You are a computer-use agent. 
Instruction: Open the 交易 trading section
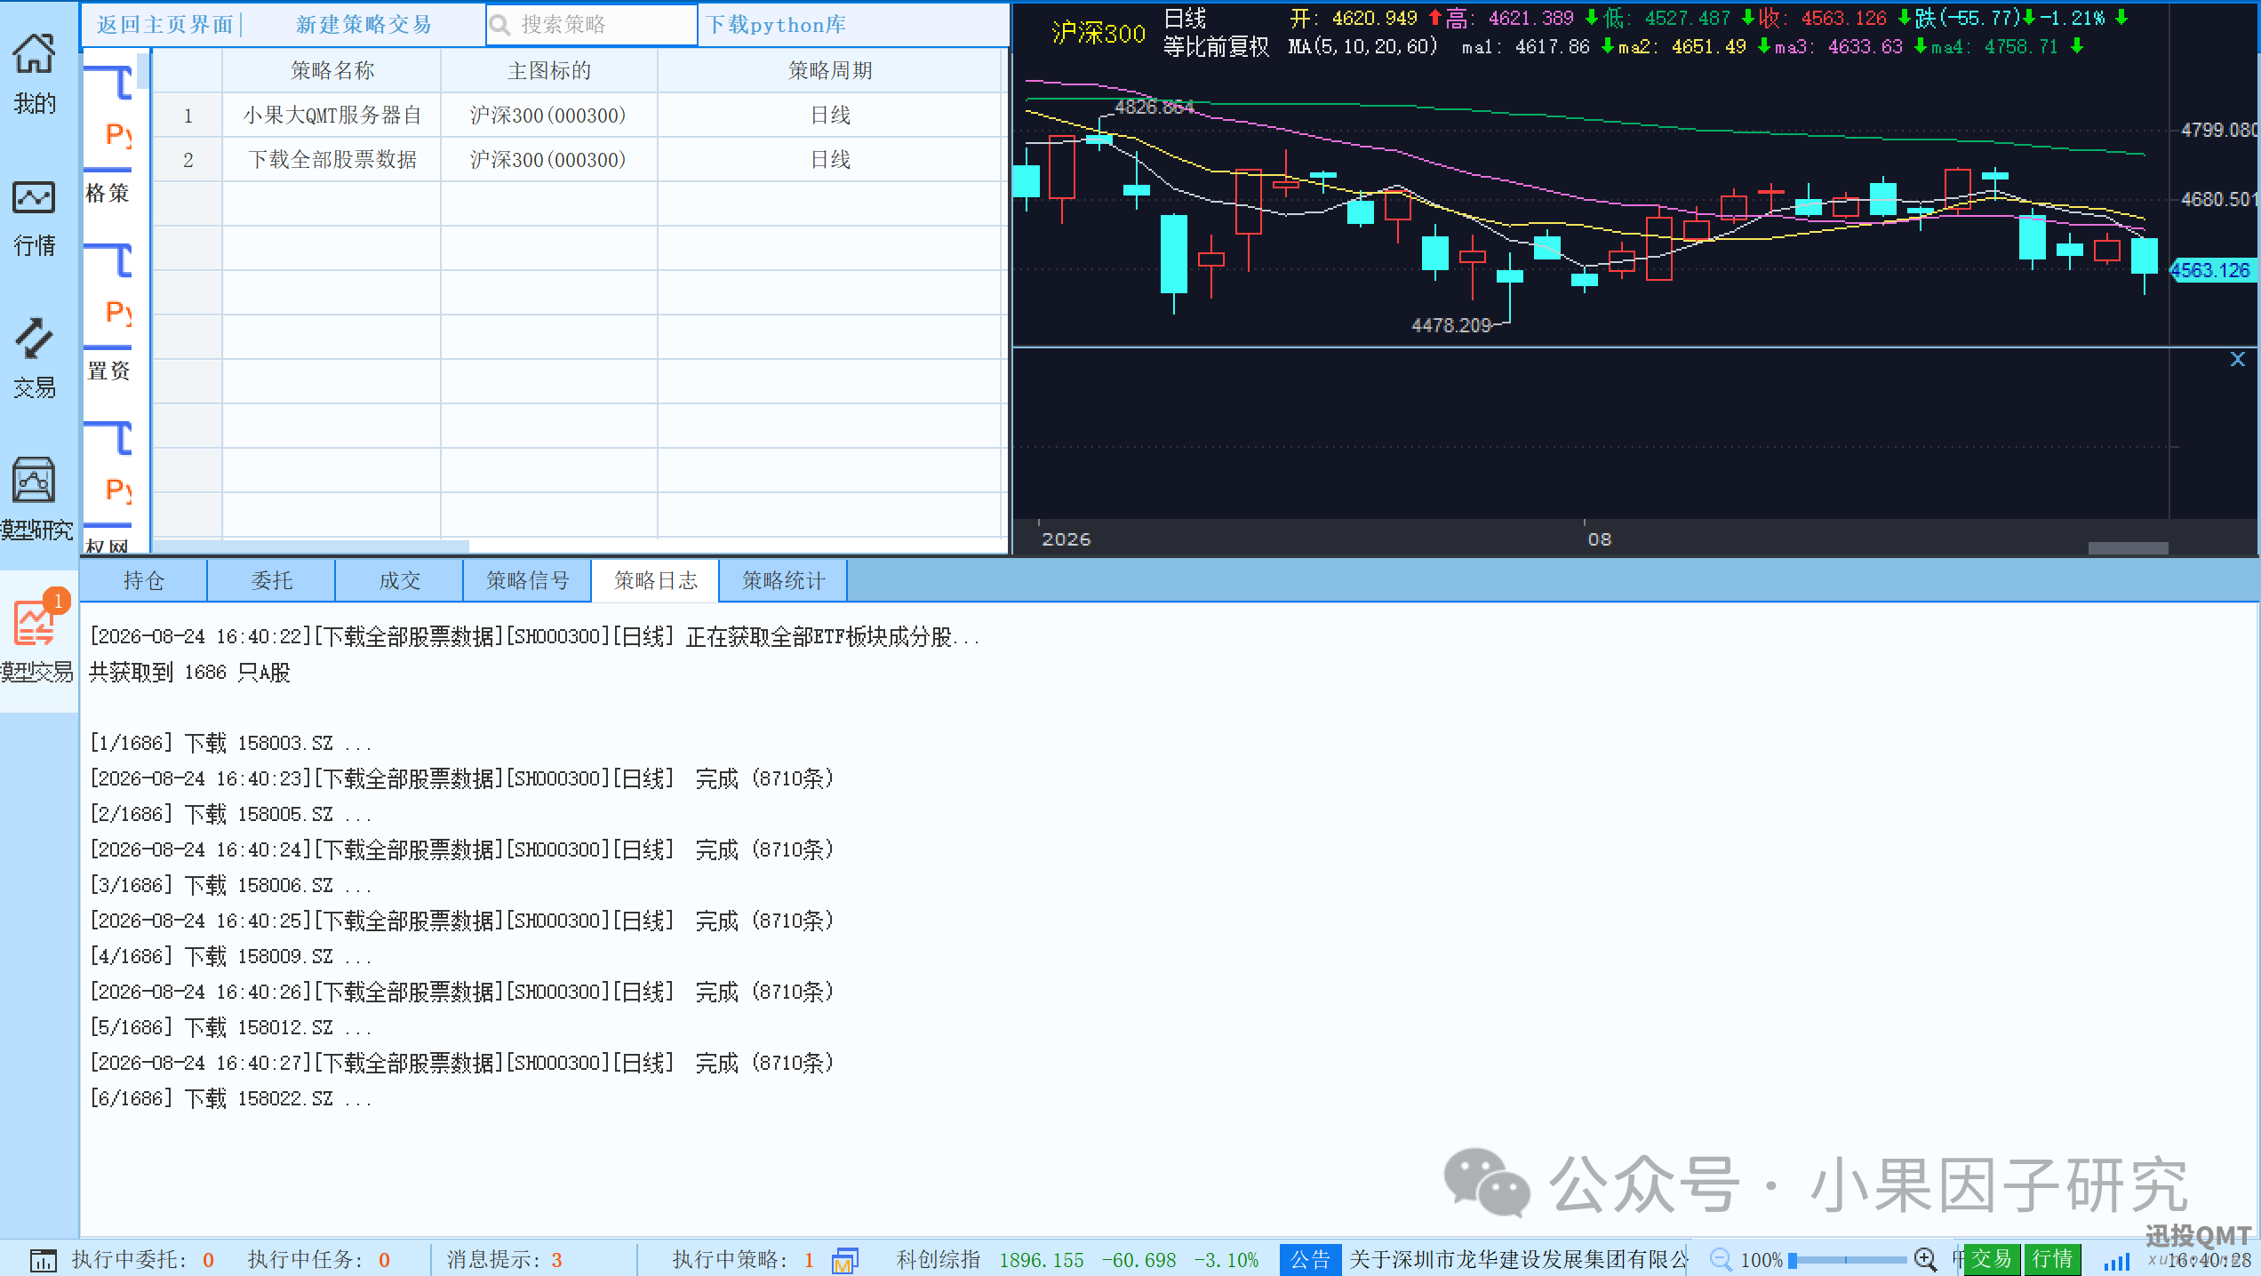35,359
